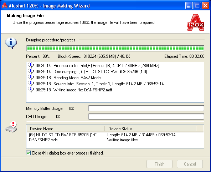Select the '(G:) HL-DT-ST CD-RW GCE-8520B' device row
This screenshot has height=172, width=211.
tap(63, 135)
